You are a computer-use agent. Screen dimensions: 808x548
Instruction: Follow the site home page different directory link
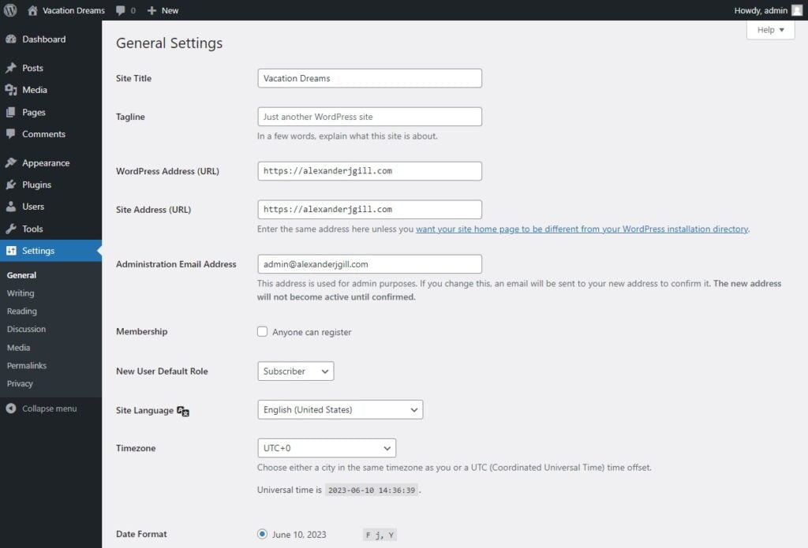(582, 229)
